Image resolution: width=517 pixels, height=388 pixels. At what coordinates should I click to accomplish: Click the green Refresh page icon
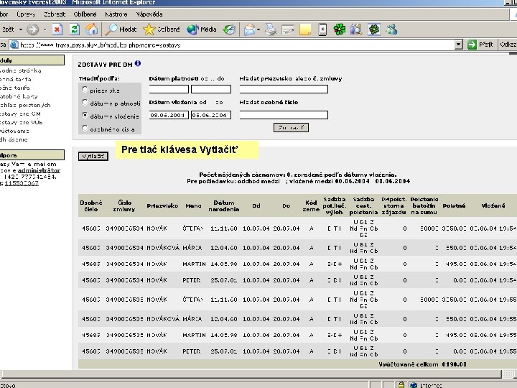75,29
